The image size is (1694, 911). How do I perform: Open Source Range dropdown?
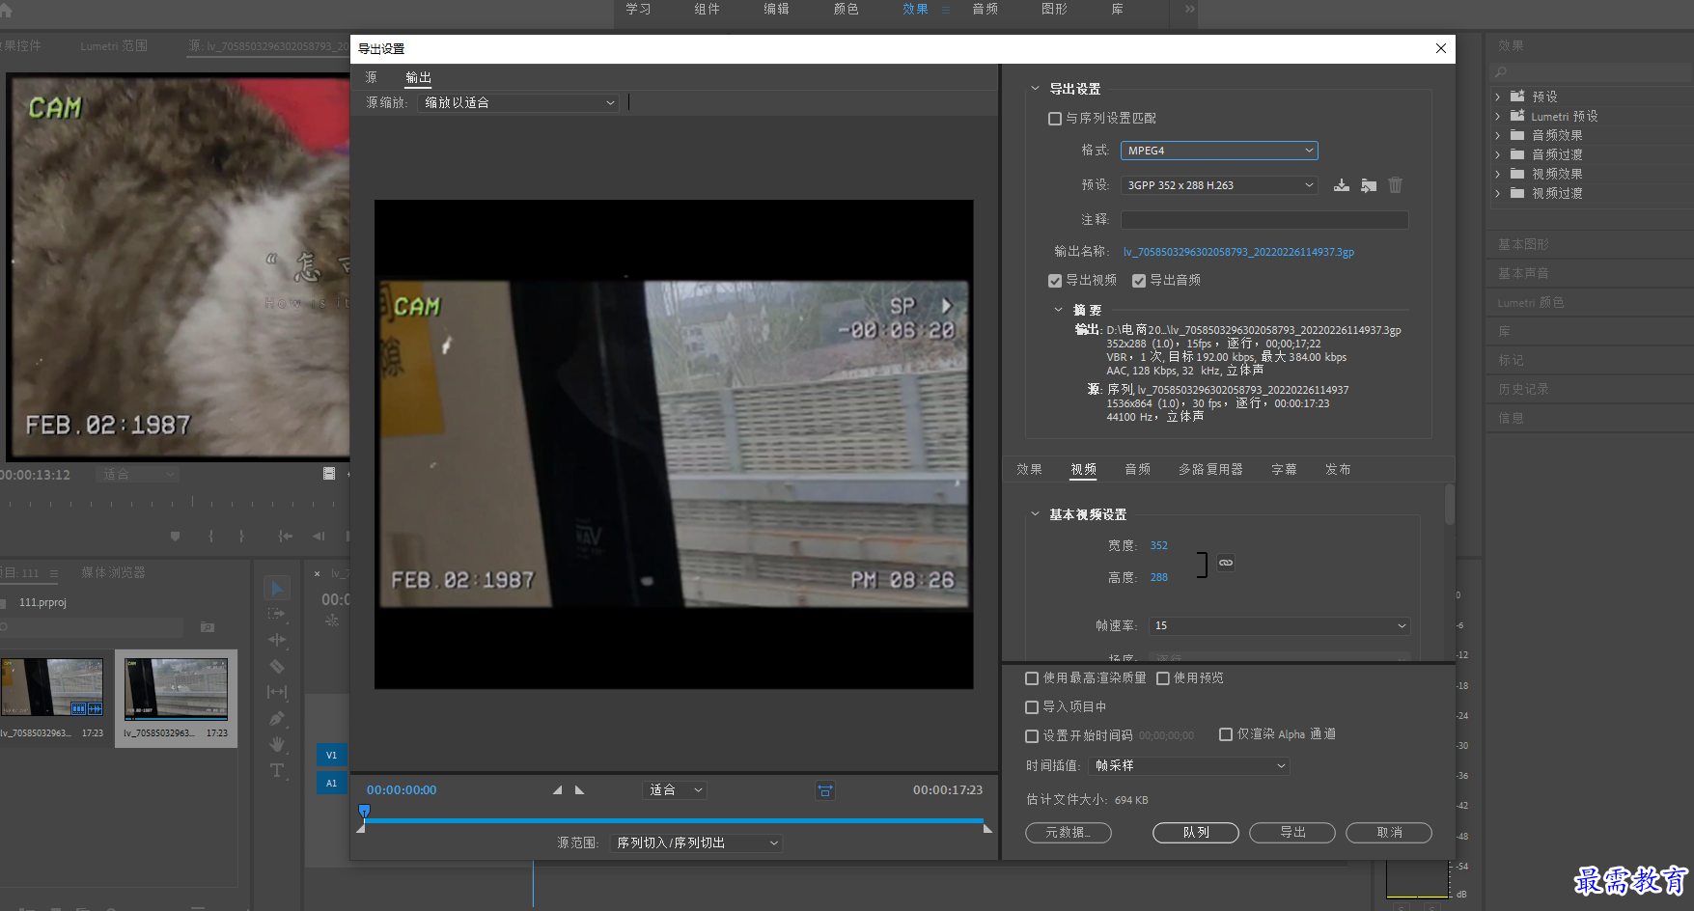[696, 843]
